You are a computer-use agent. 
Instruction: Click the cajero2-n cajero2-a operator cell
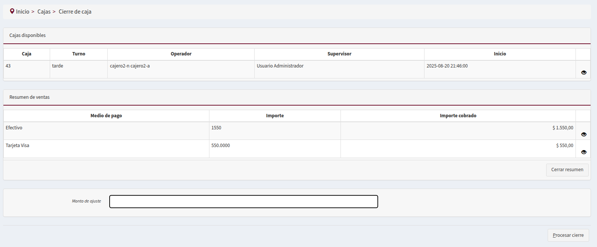tap(130, 66)
